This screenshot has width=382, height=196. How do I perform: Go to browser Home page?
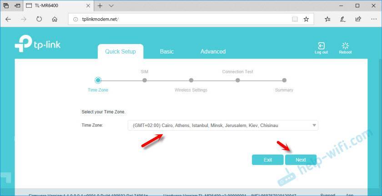coord(55,19)
